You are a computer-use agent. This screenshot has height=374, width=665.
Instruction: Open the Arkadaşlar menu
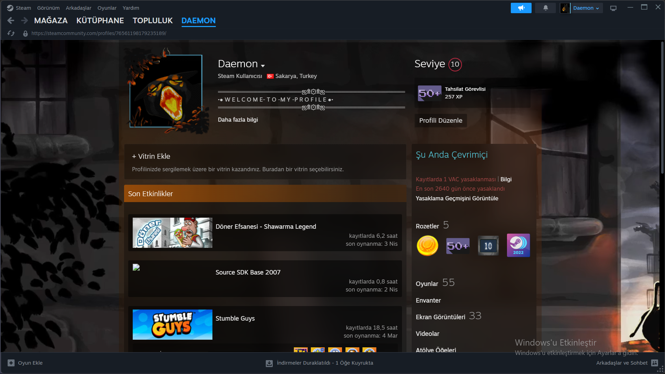click(x=79, y=8)
